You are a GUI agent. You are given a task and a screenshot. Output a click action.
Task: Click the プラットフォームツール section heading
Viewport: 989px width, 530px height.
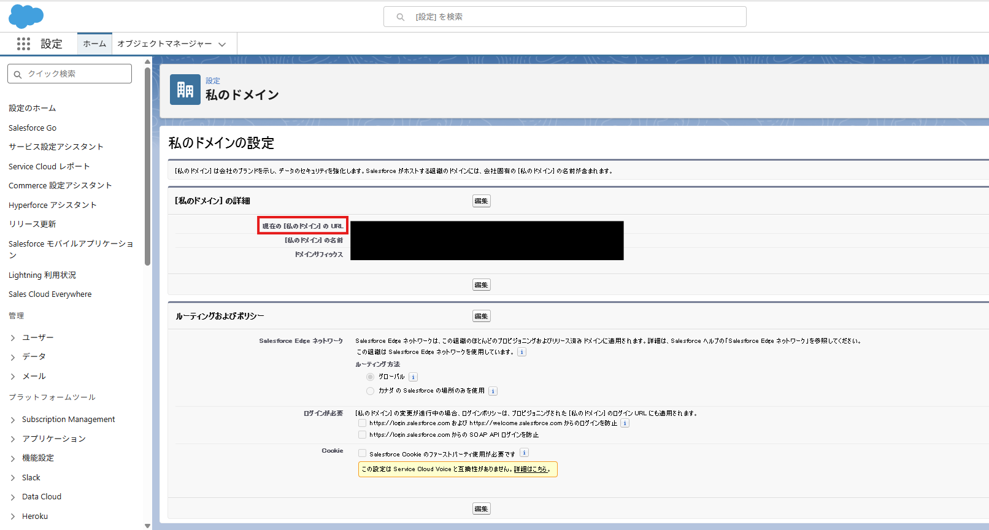(52, 397)
